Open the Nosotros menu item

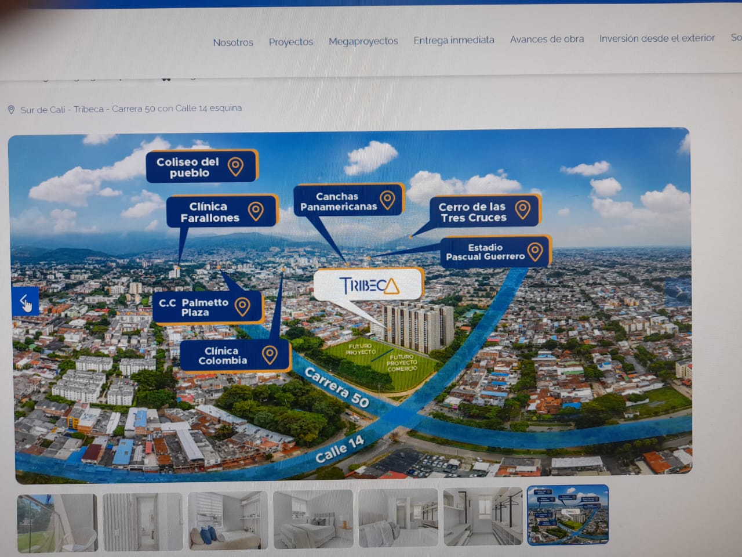tap(233, 42)
